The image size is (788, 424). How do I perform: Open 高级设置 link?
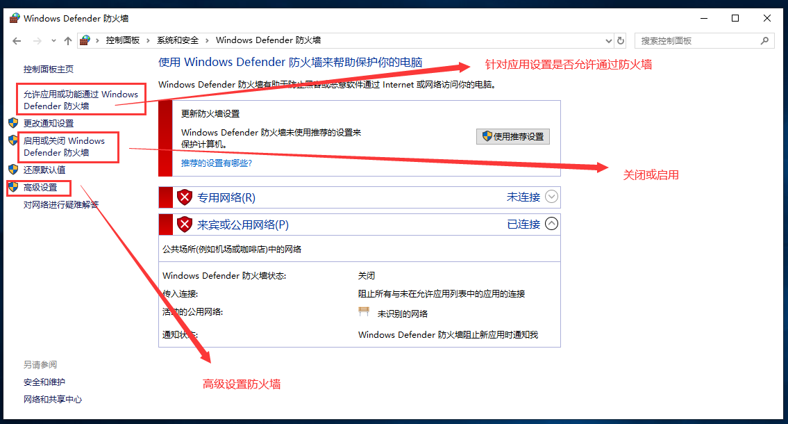40,188
